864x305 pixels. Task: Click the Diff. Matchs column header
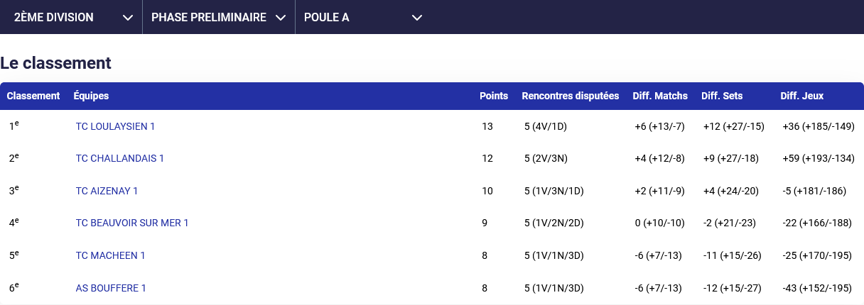click(x=660, y=96)
